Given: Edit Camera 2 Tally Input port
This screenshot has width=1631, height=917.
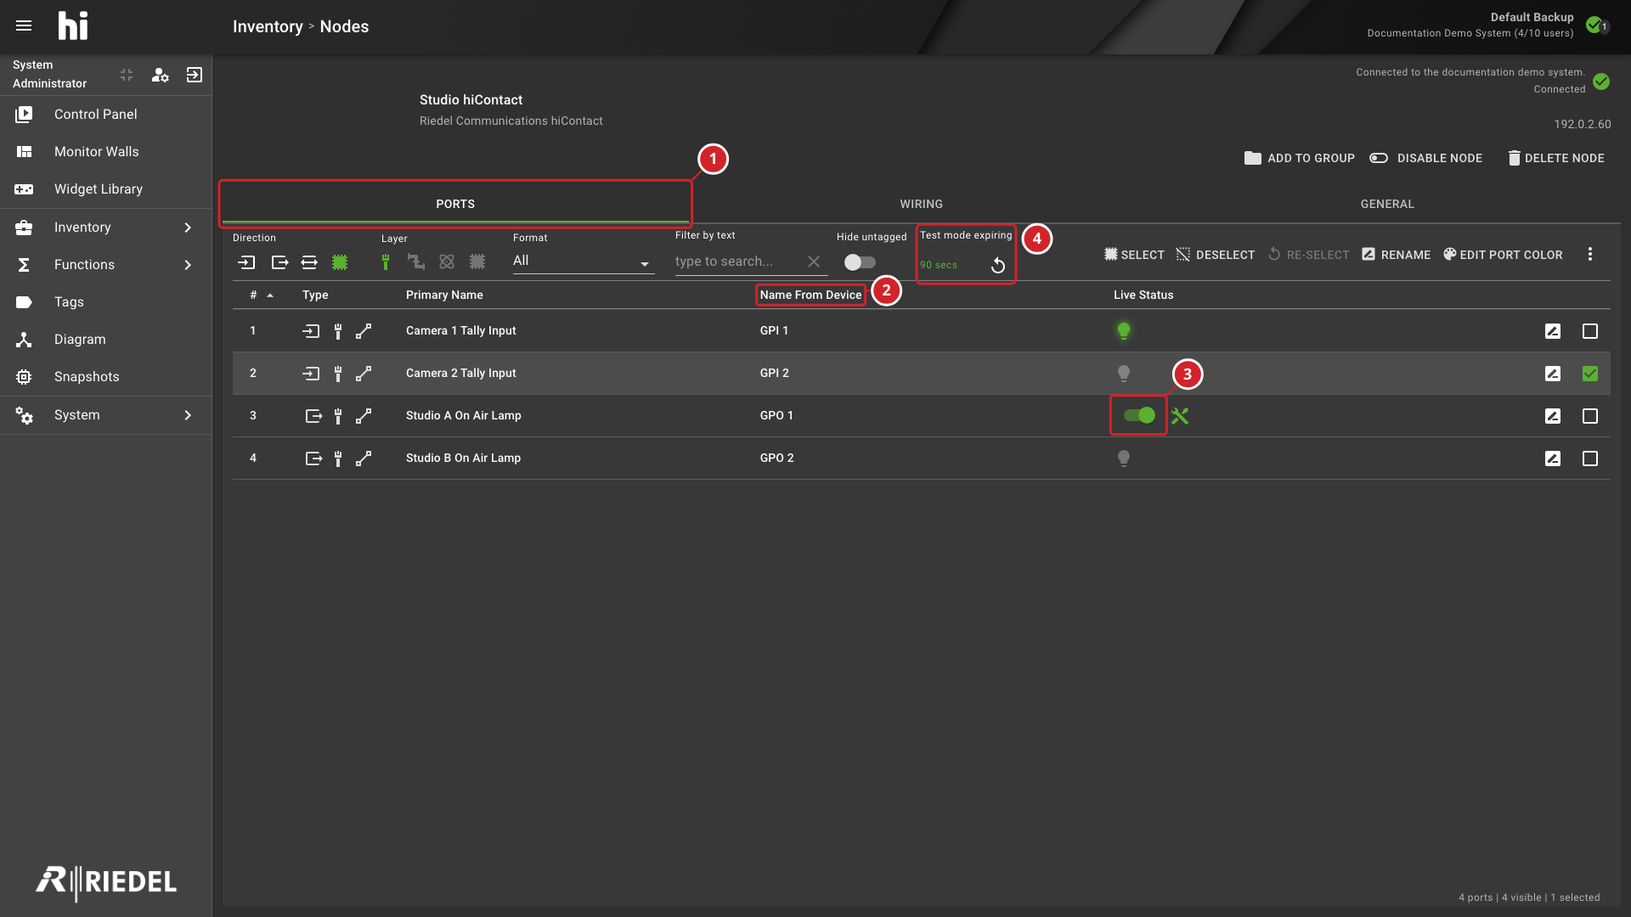Looking at the screenshot, I should pos(1553,374).
